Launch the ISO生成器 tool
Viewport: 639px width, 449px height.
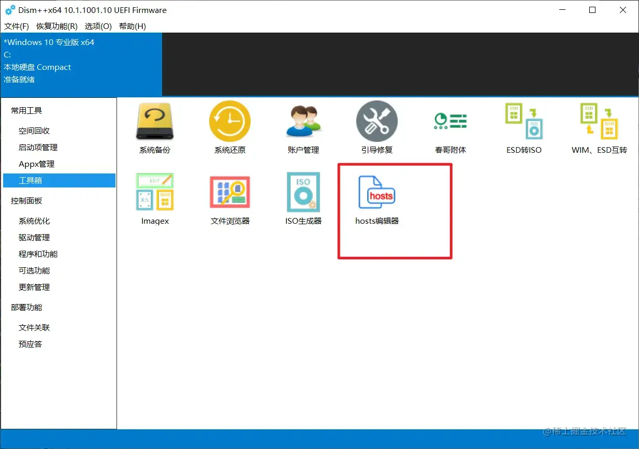[x=303, y=192]
